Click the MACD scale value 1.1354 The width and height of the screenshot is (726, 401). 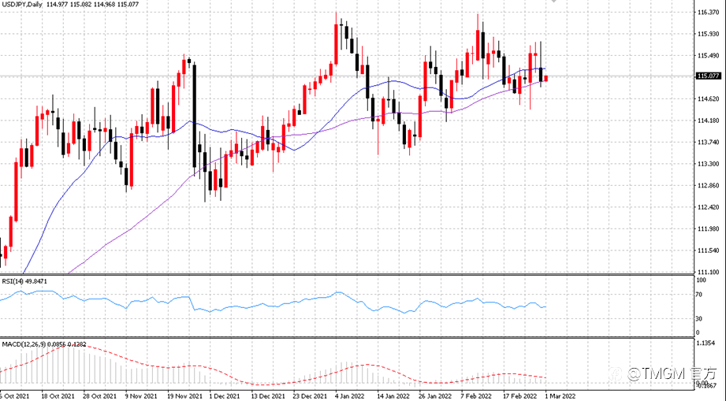[x=707, y=343]
